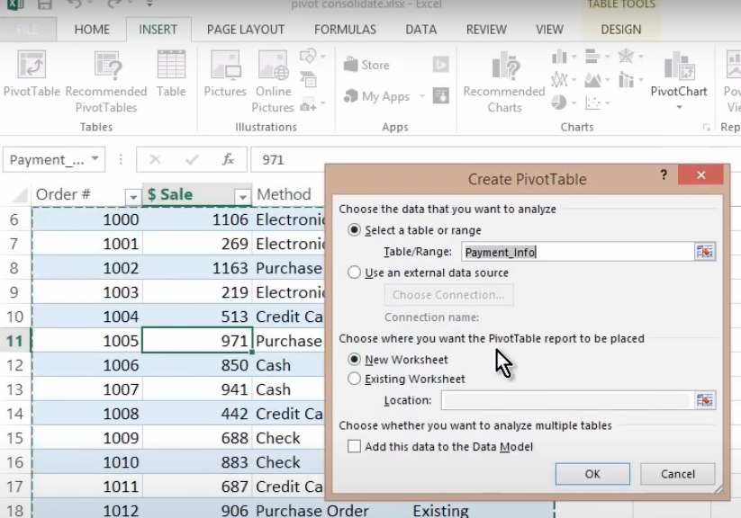
Task: Insert a radar chart
Action: (626, 56)
